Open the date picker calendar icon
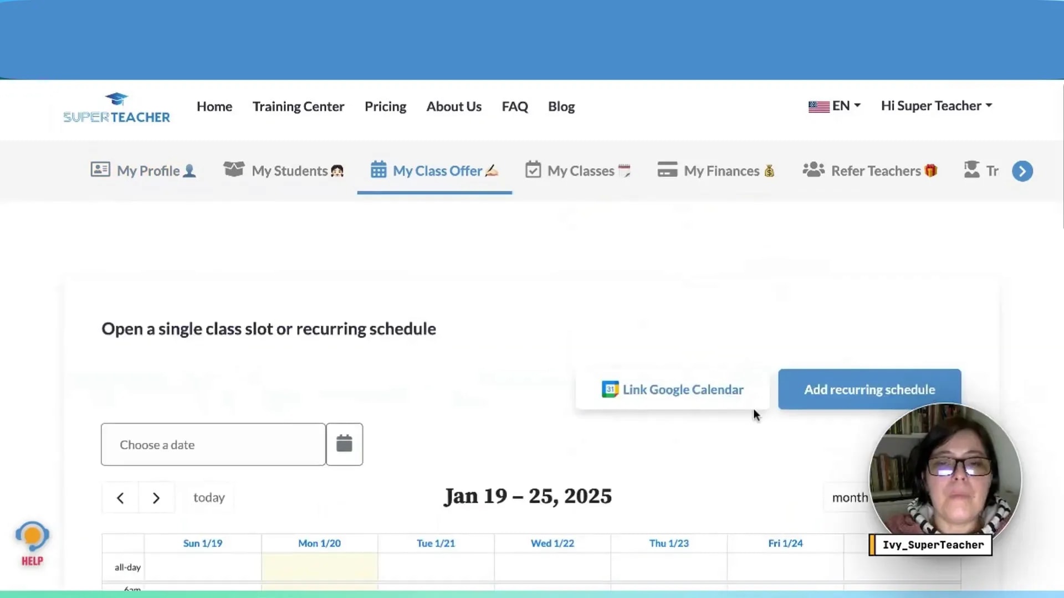Image resolution: width=1064 pixels, height=598 pixels. [x=344, y=444]
